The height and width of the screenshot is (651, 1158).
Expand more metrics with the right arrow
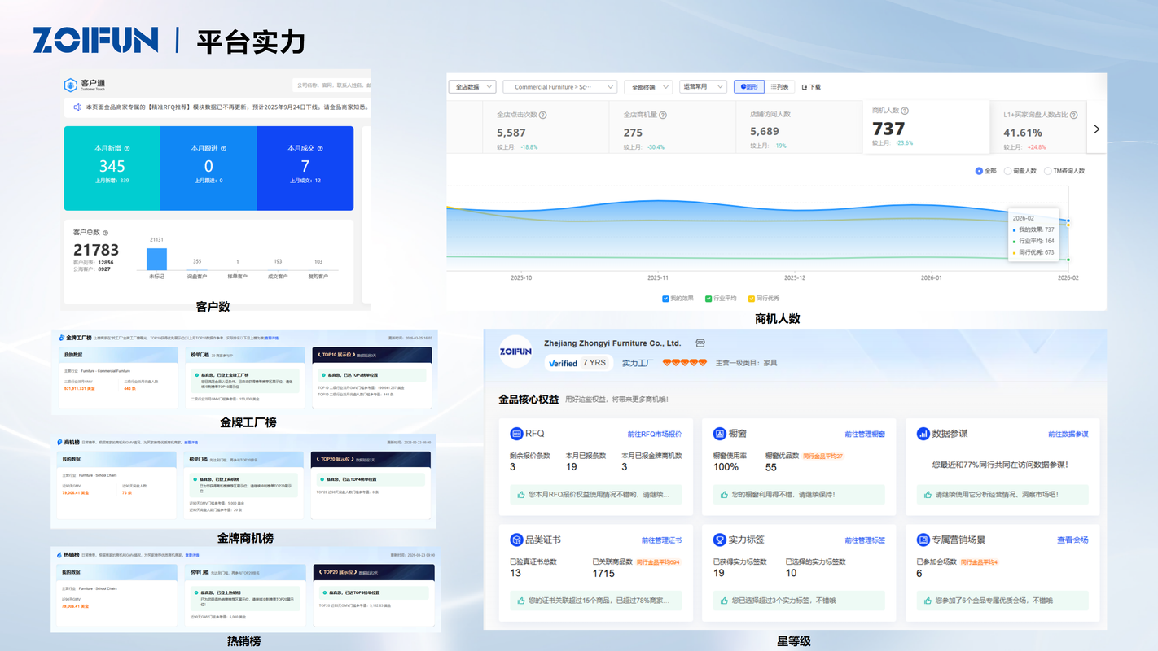1096,129
